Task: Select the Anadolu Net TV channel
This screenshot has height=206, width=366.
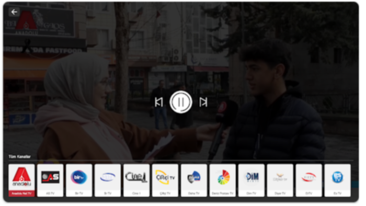Action: (x=21, y=180)
